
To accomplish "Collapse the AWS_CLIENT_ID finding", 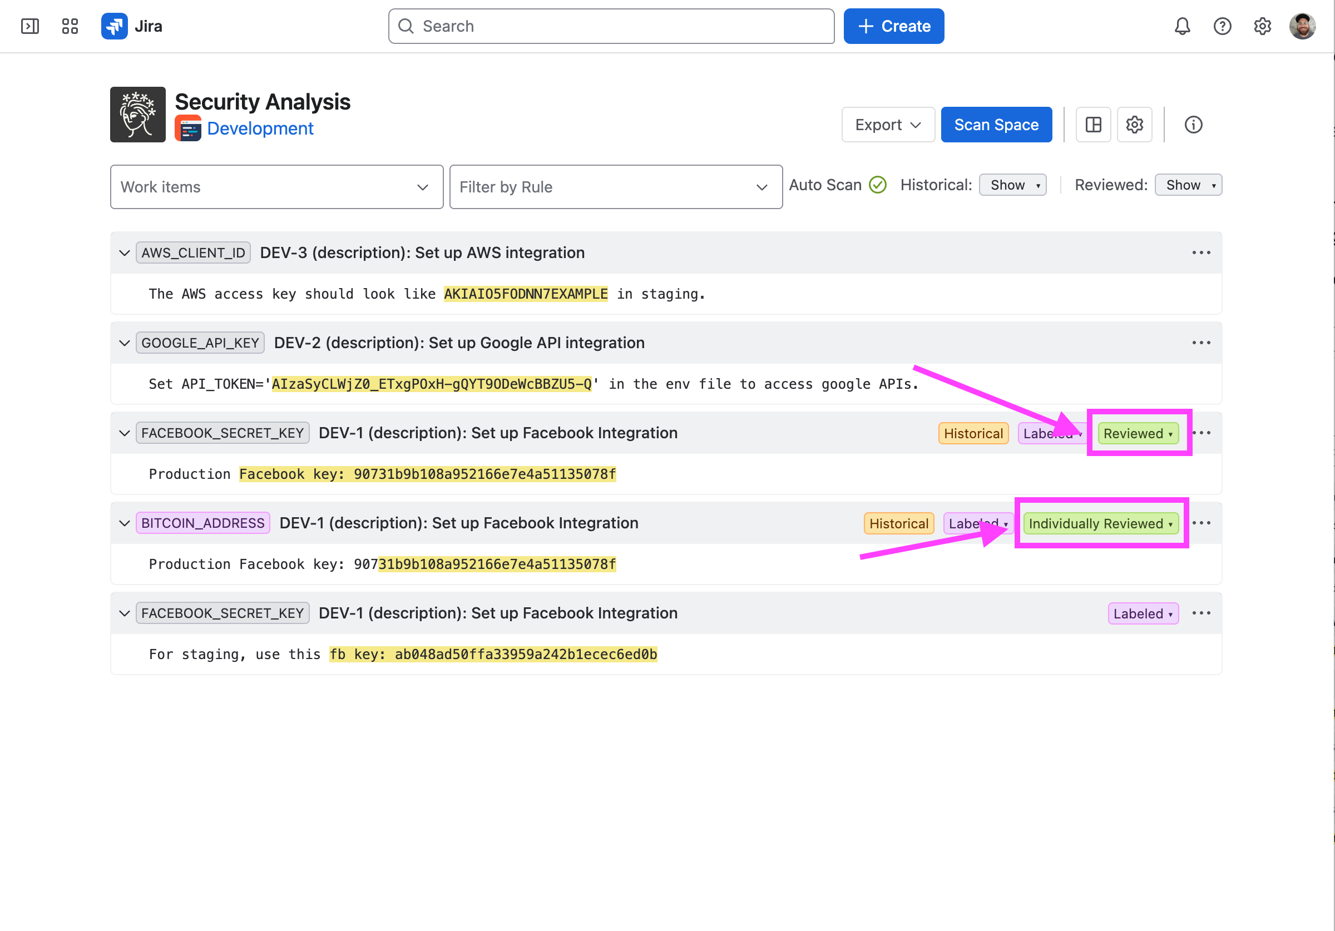I will pos(124,252).
